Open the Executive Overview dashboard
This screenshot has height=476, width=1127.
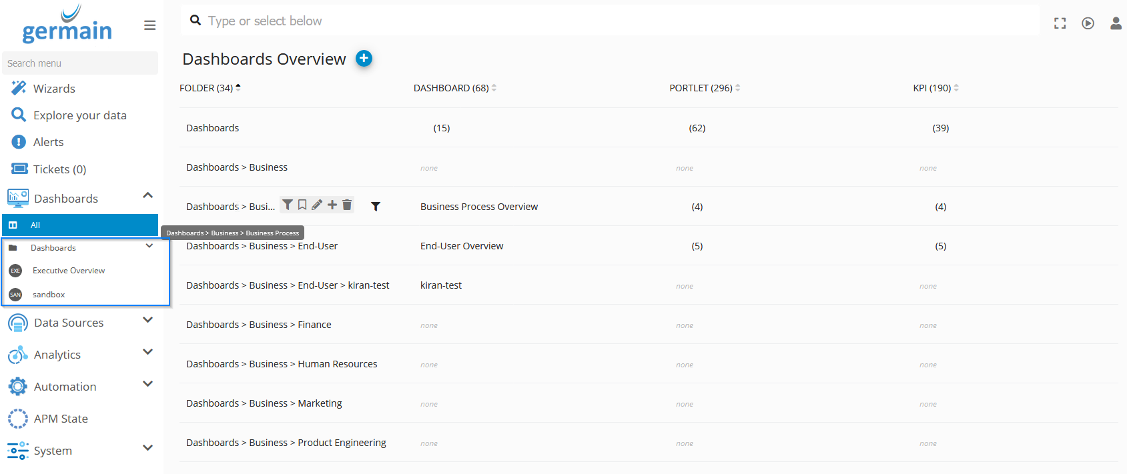69,271
